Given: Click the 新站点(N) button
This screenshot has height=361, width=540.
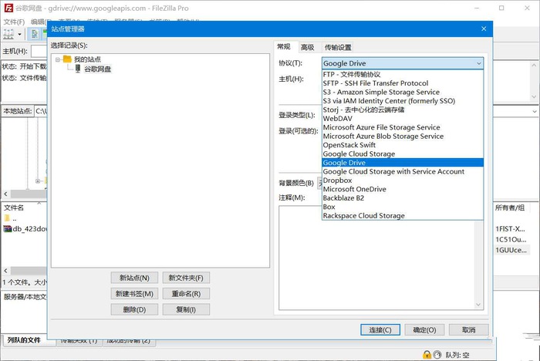Looking at the screenshot, I should point(134,278).
